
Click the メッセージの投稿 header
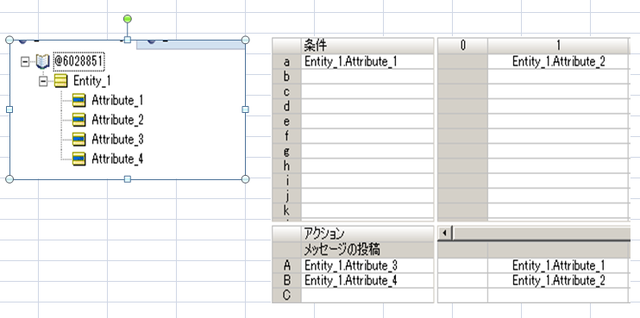pyautogui.click(x=367, y=250)
